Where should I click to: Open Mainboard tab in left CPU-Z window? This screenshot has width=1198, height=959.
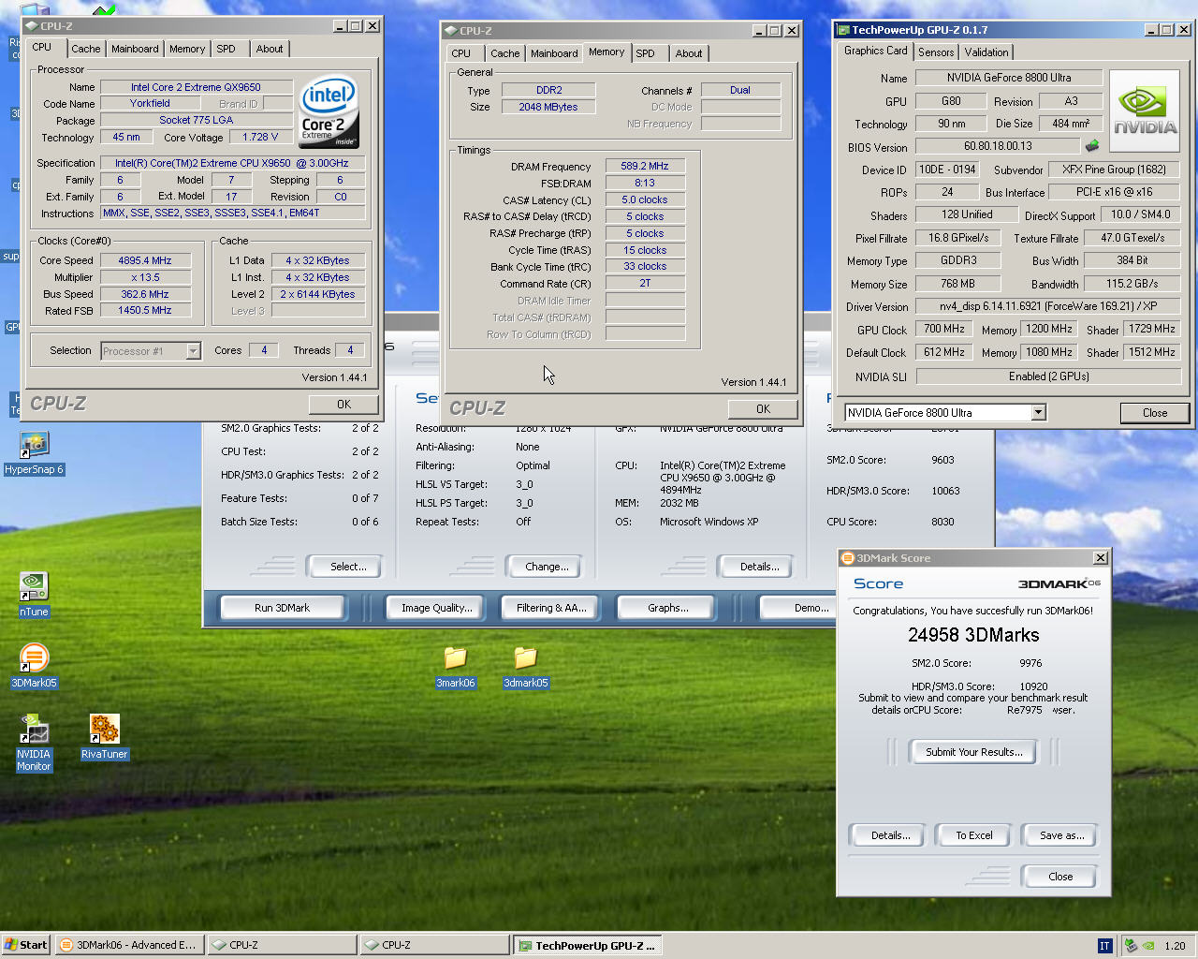(135, 49)
